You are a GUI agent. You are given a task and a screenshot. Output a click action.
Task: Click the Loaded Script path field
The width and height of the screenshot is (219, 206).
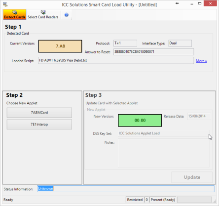click(116, 60)
